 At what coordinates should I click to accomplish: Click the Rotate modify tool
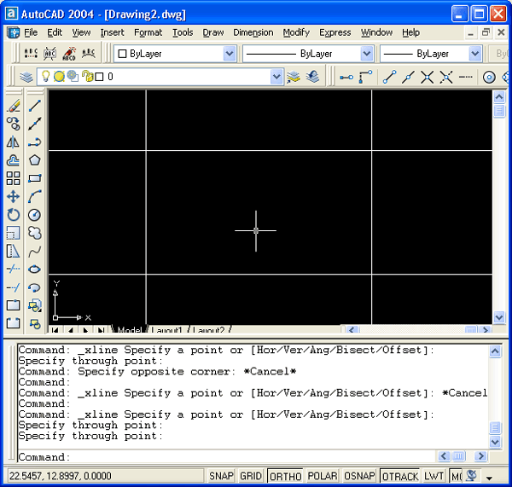13,215
